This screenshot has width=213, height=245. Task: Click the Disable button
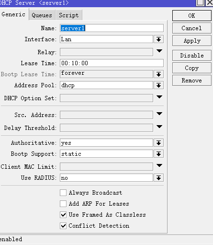click(192, 55)
